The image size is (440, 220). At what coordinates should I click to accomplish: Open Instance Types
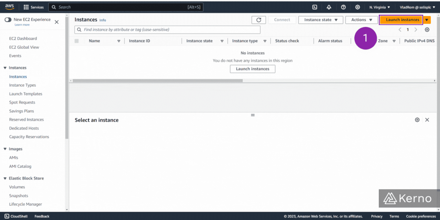22,85
